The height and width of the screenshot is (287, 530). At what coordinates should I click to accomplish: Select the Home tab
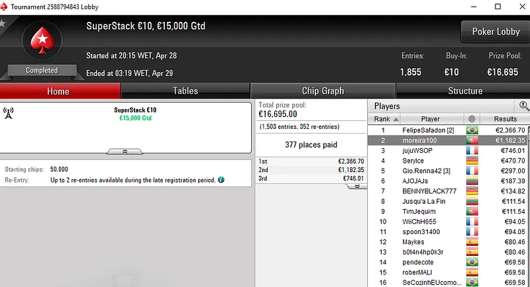point(58,91)
